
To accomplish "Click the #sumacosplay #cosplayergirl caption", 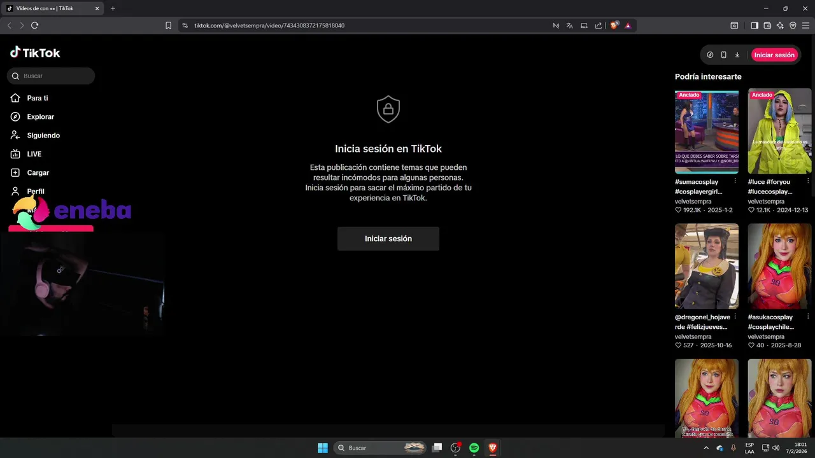I will click(x=699, y=186).
